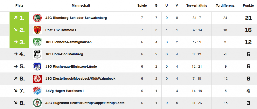Viewport: 257px width, 109px height.
Task: Open SpVg Hagen Hardissen I team link
Action: 65,91
